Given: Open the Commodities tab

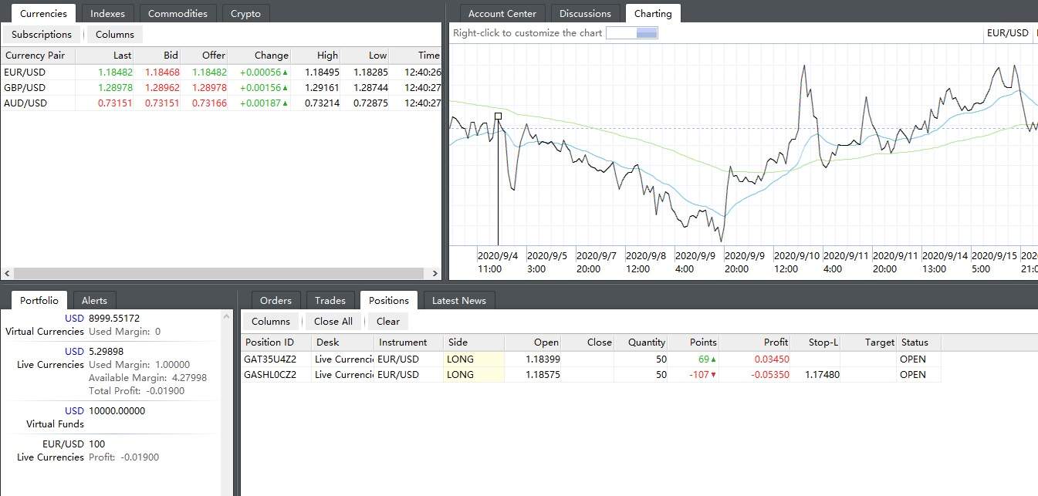Looking at the screenshot, I should [x=178, y=13].
